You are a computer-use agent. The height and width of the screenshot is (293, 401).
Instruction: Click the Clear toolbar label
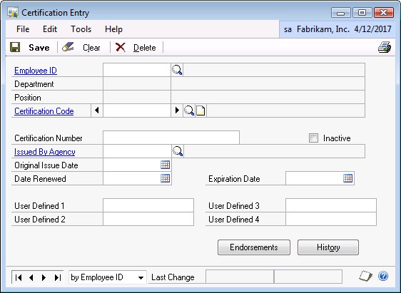[x=91, y=48]
